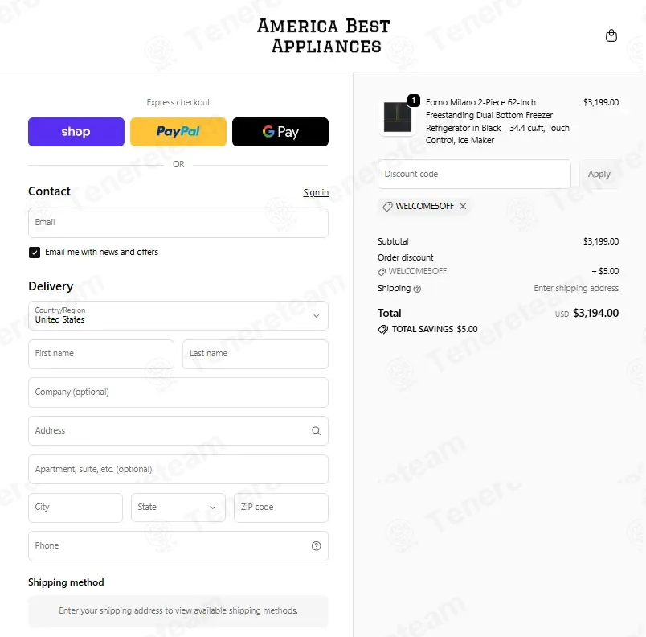Image resolution: width=646 pixels, height=637 pixels.
Task: Pay with Shop express checkout
Action: click(x=76, y=132)
